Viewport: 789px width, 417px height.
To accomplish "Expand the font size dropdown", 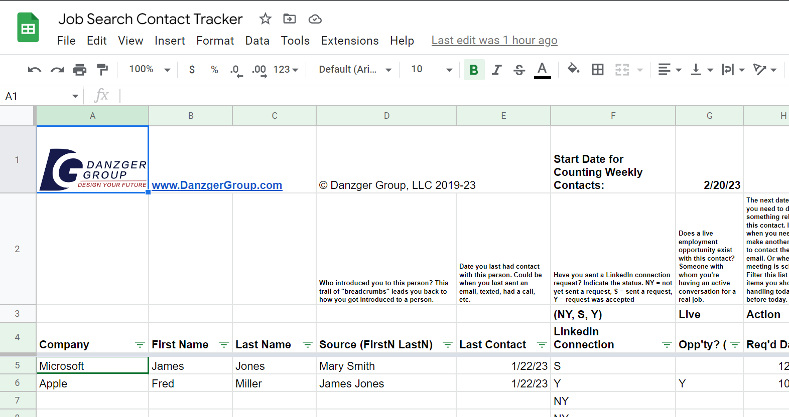I will click(449, 70).
